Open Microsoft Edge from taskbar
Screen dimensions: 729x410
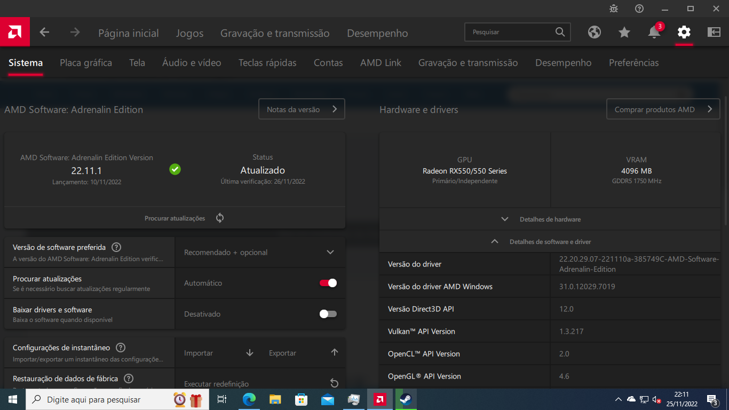click(249, 399)
